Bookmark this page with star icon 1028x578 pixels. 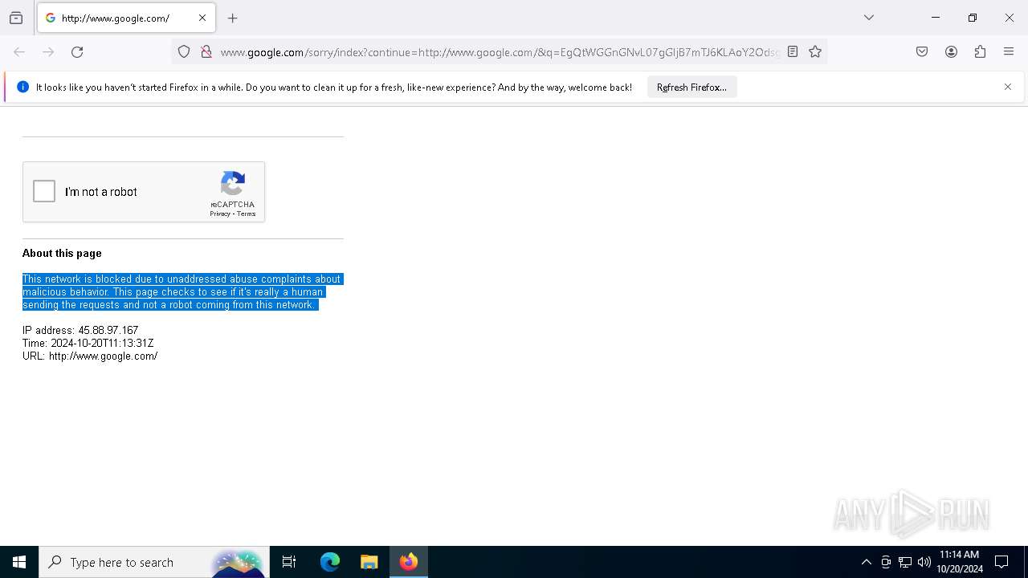tap(815, 52)
